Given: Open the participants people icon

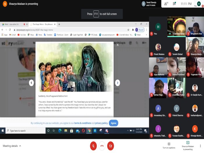Looking at the screenshot, I should (166, 3).
